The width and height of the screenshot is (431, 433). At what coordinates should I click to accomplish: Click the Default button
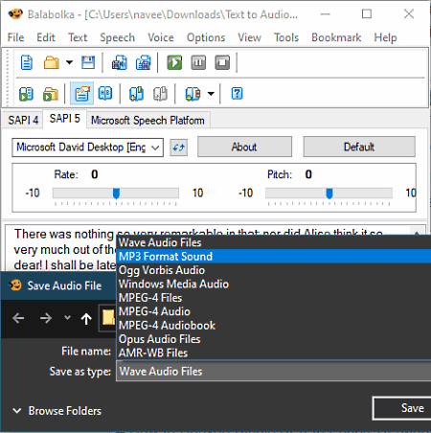pos(359,147)
